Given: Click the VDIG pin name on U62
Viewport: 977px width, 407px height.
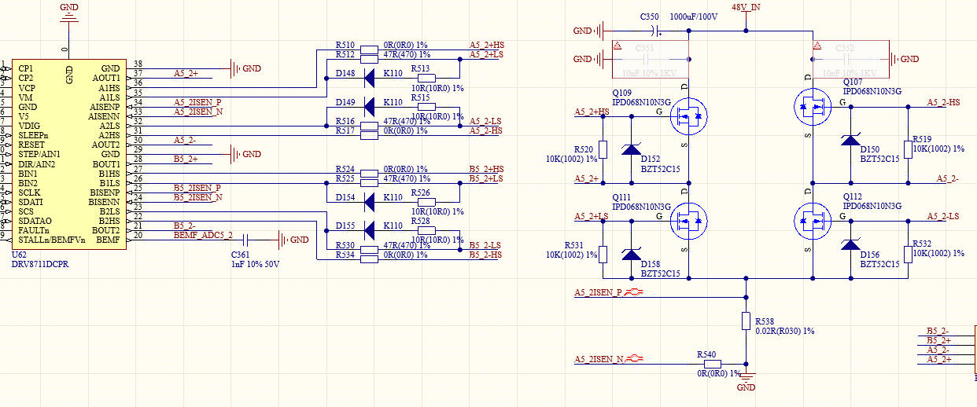Looking at the screenshot, I should (29, 126).
